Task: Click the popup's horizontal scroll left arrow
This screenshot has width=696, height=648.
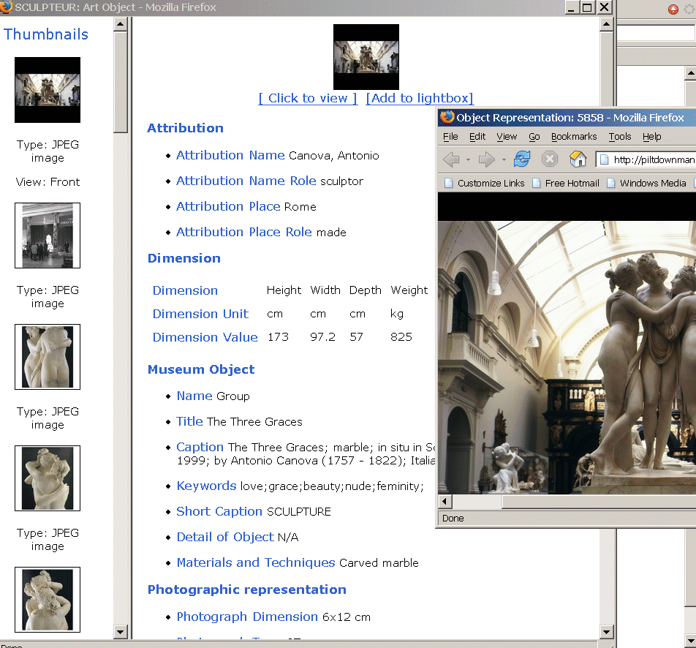Action: click(445, 502)
